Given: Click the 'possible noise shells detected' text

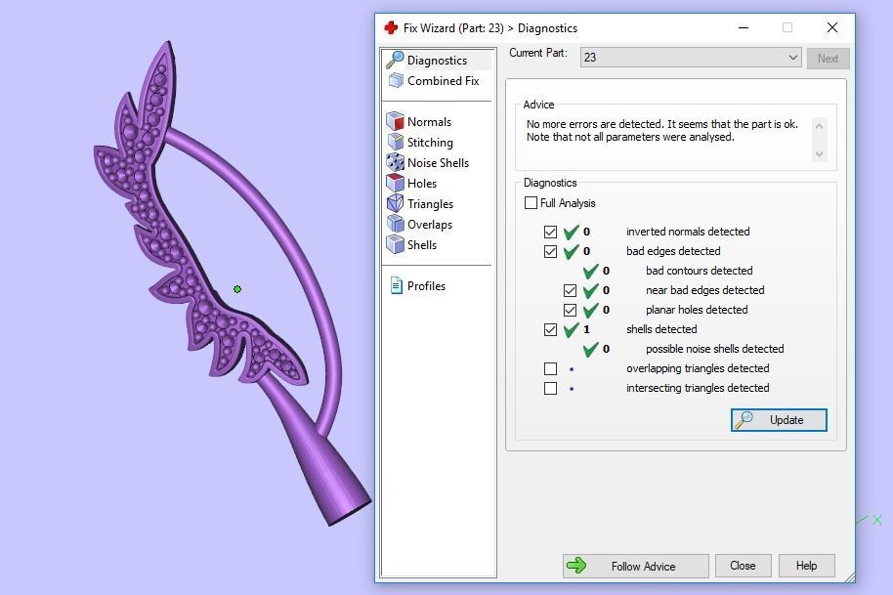Looking at the screenshot, I should (x=715, y=349).
